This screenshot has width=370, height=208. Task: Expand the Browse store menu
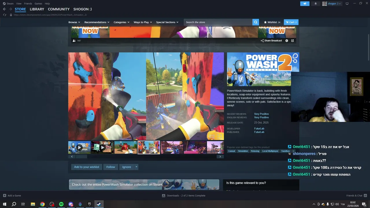tap(74, 22)
